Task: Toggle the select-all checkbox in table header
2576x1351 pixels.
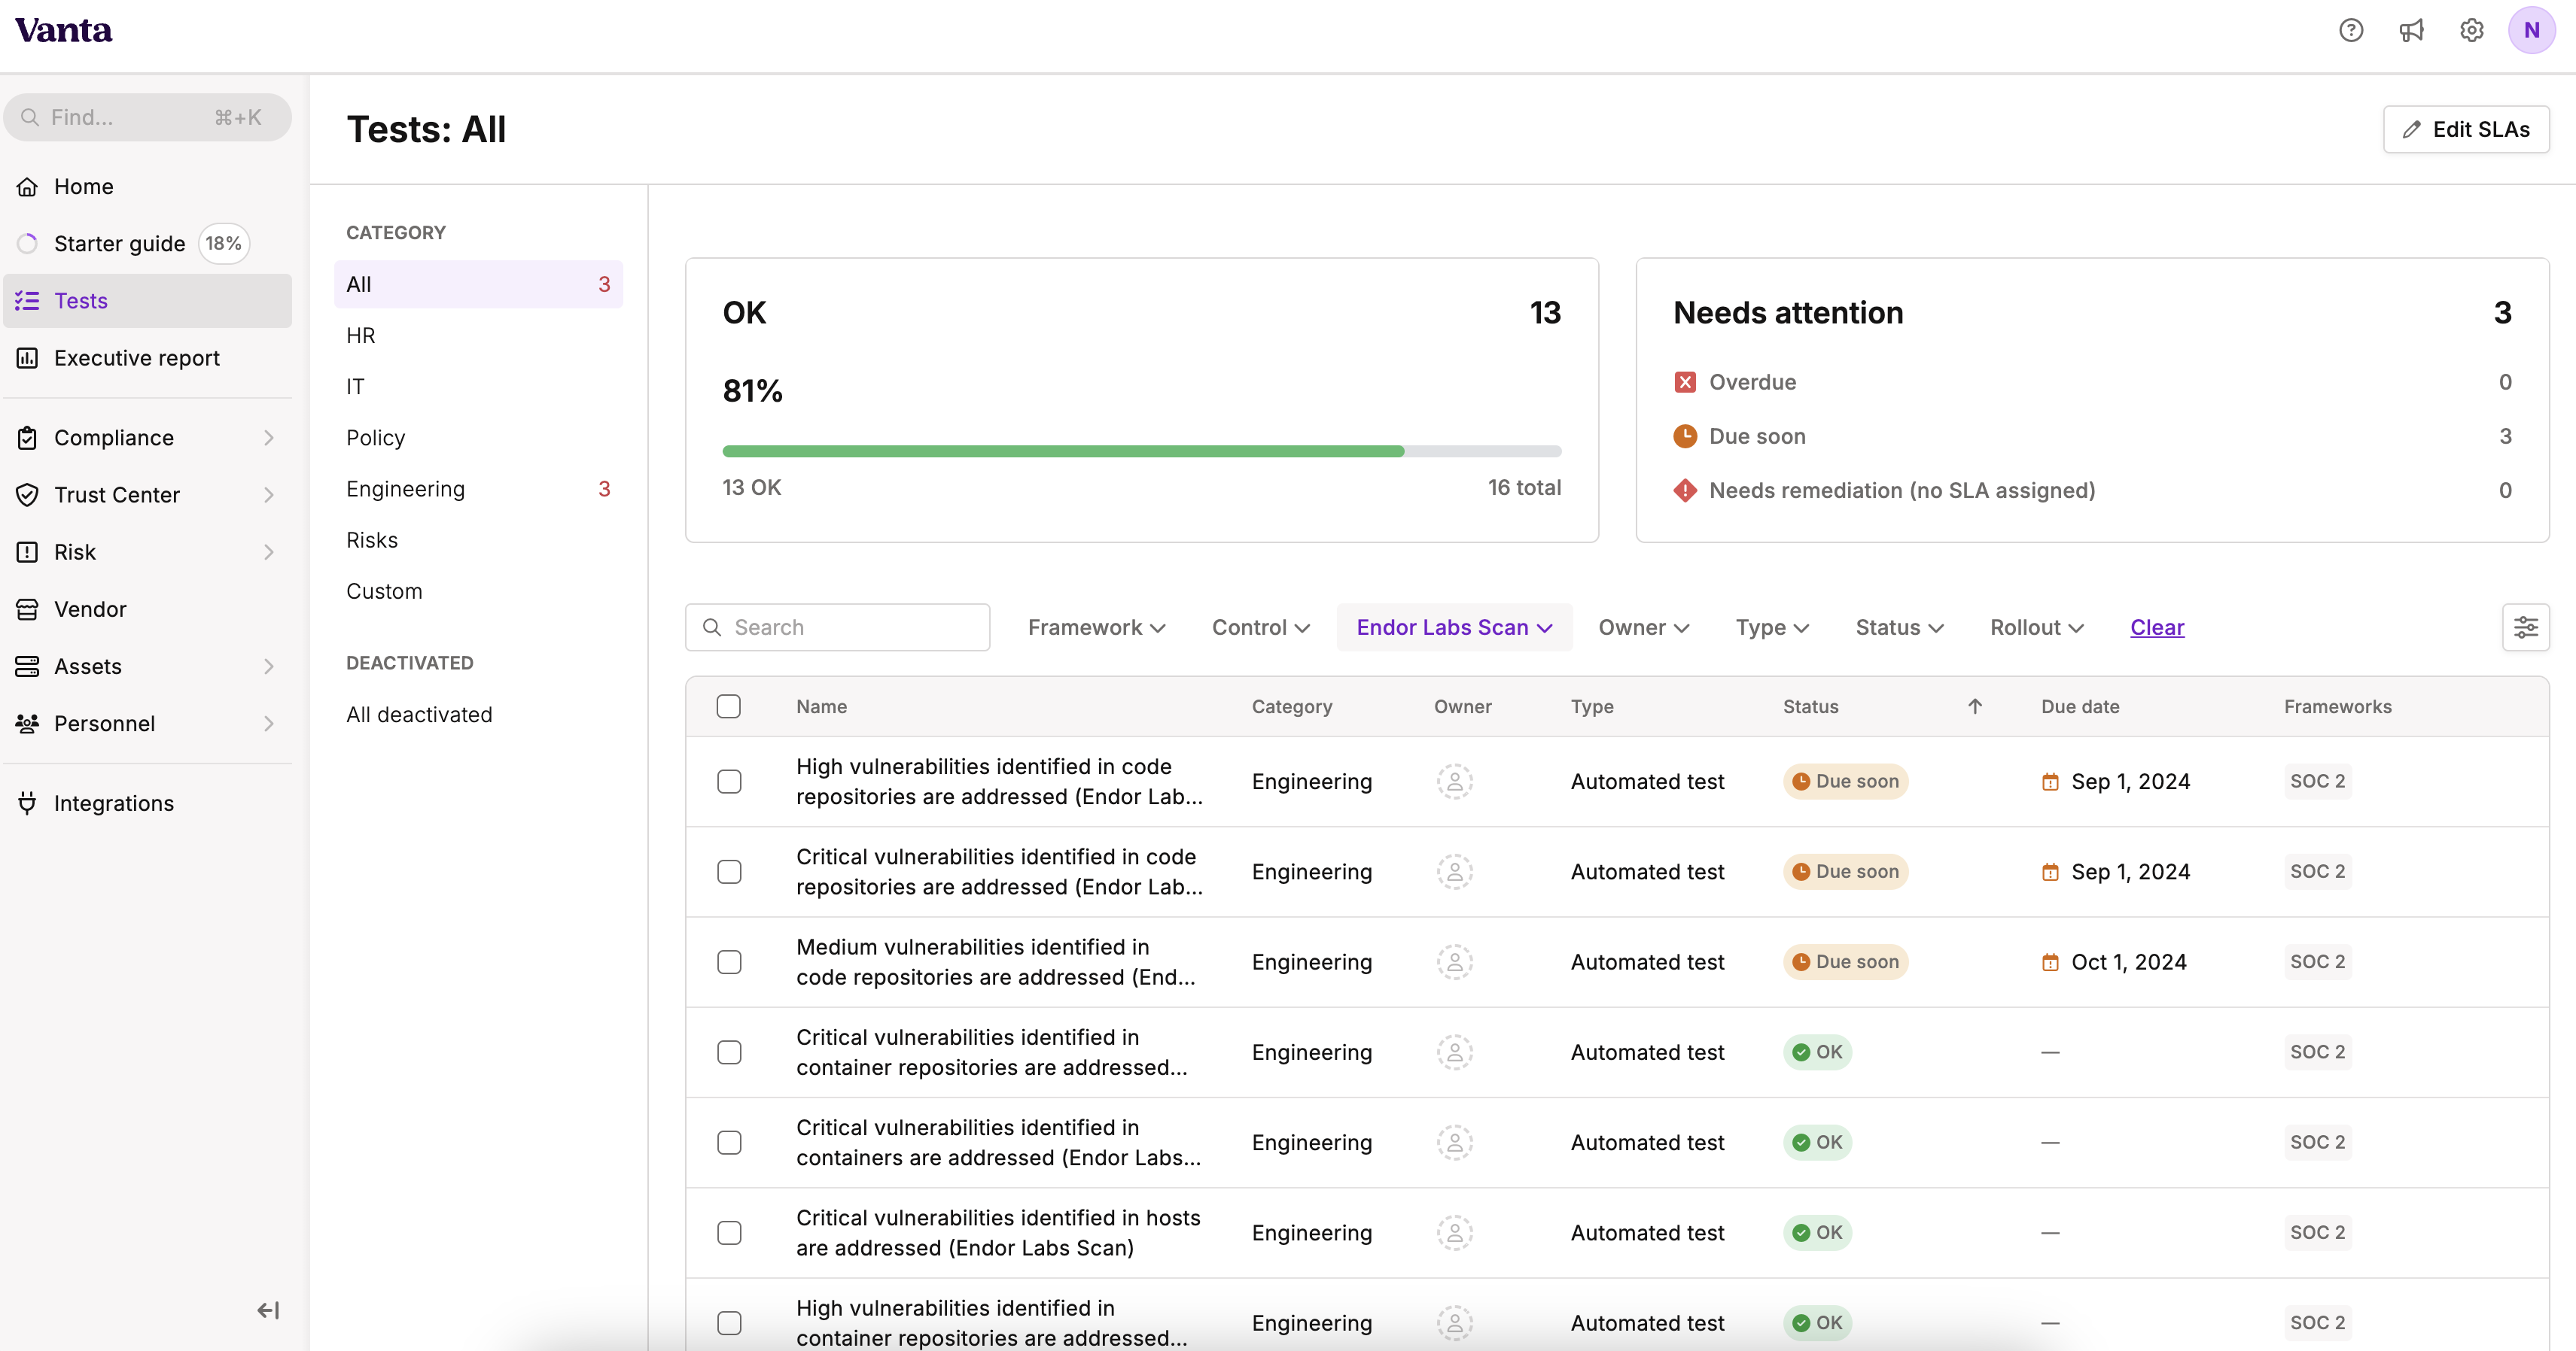Action: [x=729, y=708]
